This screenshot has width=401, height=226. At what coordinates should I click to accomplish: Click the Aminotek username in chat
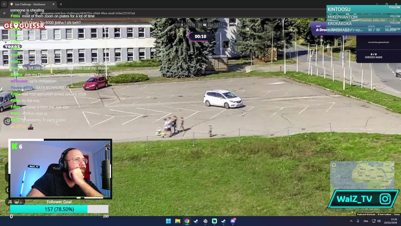[19, 81]
